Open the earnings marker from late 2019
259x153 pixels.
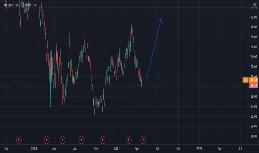19,140
